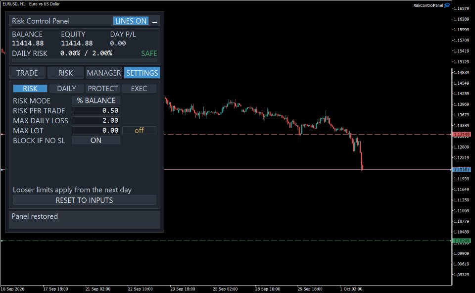The image size is (475, 293).
Task: Open the DAILY sub-tab
Action: [66, 89]
